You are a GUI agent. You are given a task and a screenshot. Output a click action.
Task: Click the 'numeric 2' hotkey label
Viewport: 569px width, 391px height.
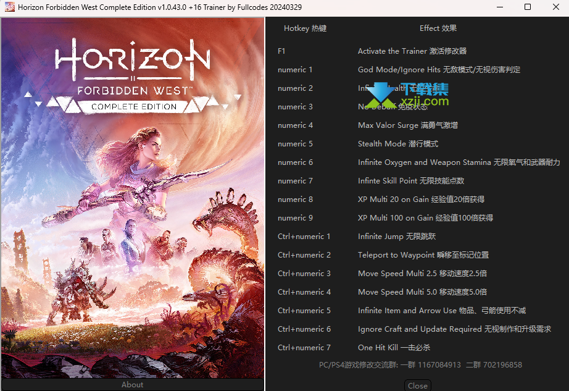[295, 88]
